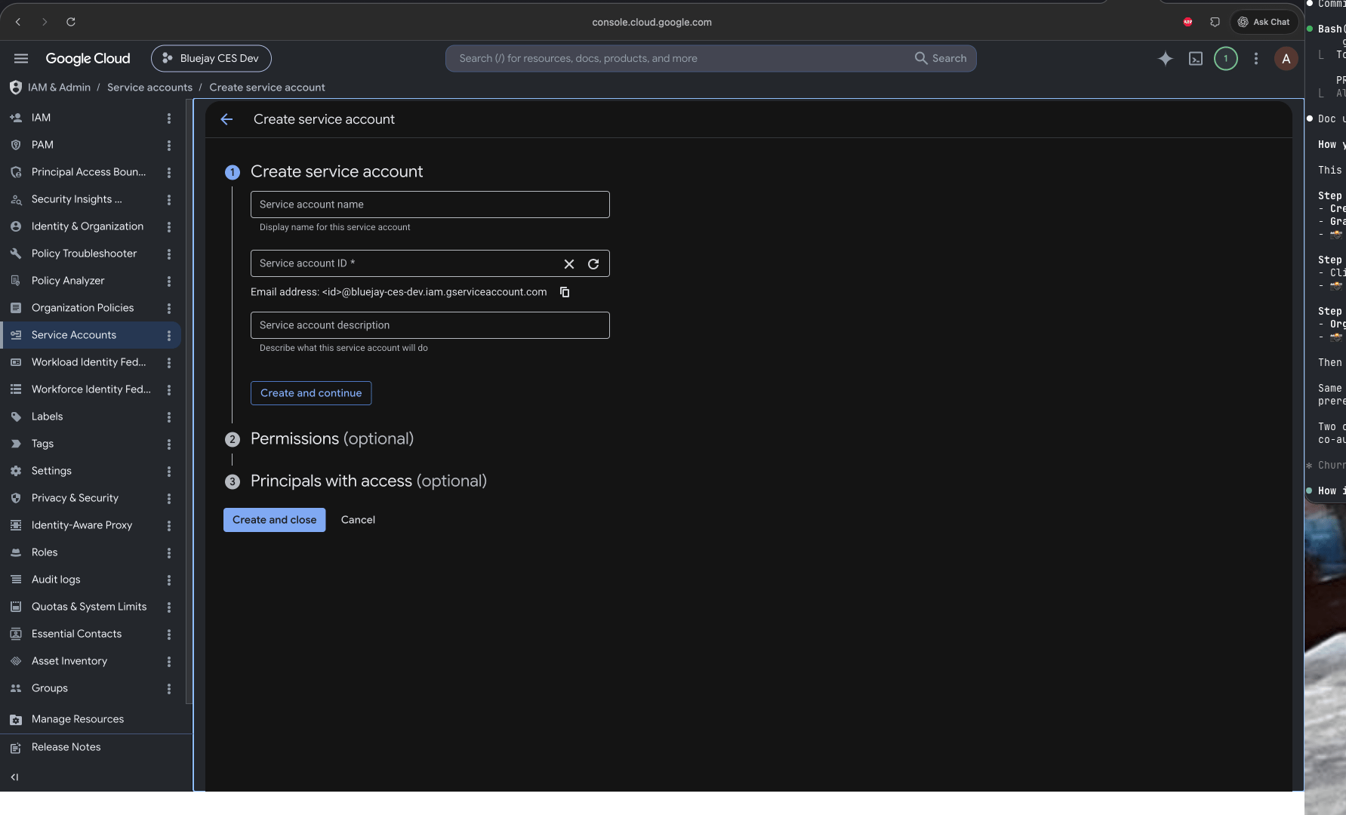Viewport: 1346px width, 815px height.
Task: Open Policy Troubleshooter in sidebar
Action: 84,254
